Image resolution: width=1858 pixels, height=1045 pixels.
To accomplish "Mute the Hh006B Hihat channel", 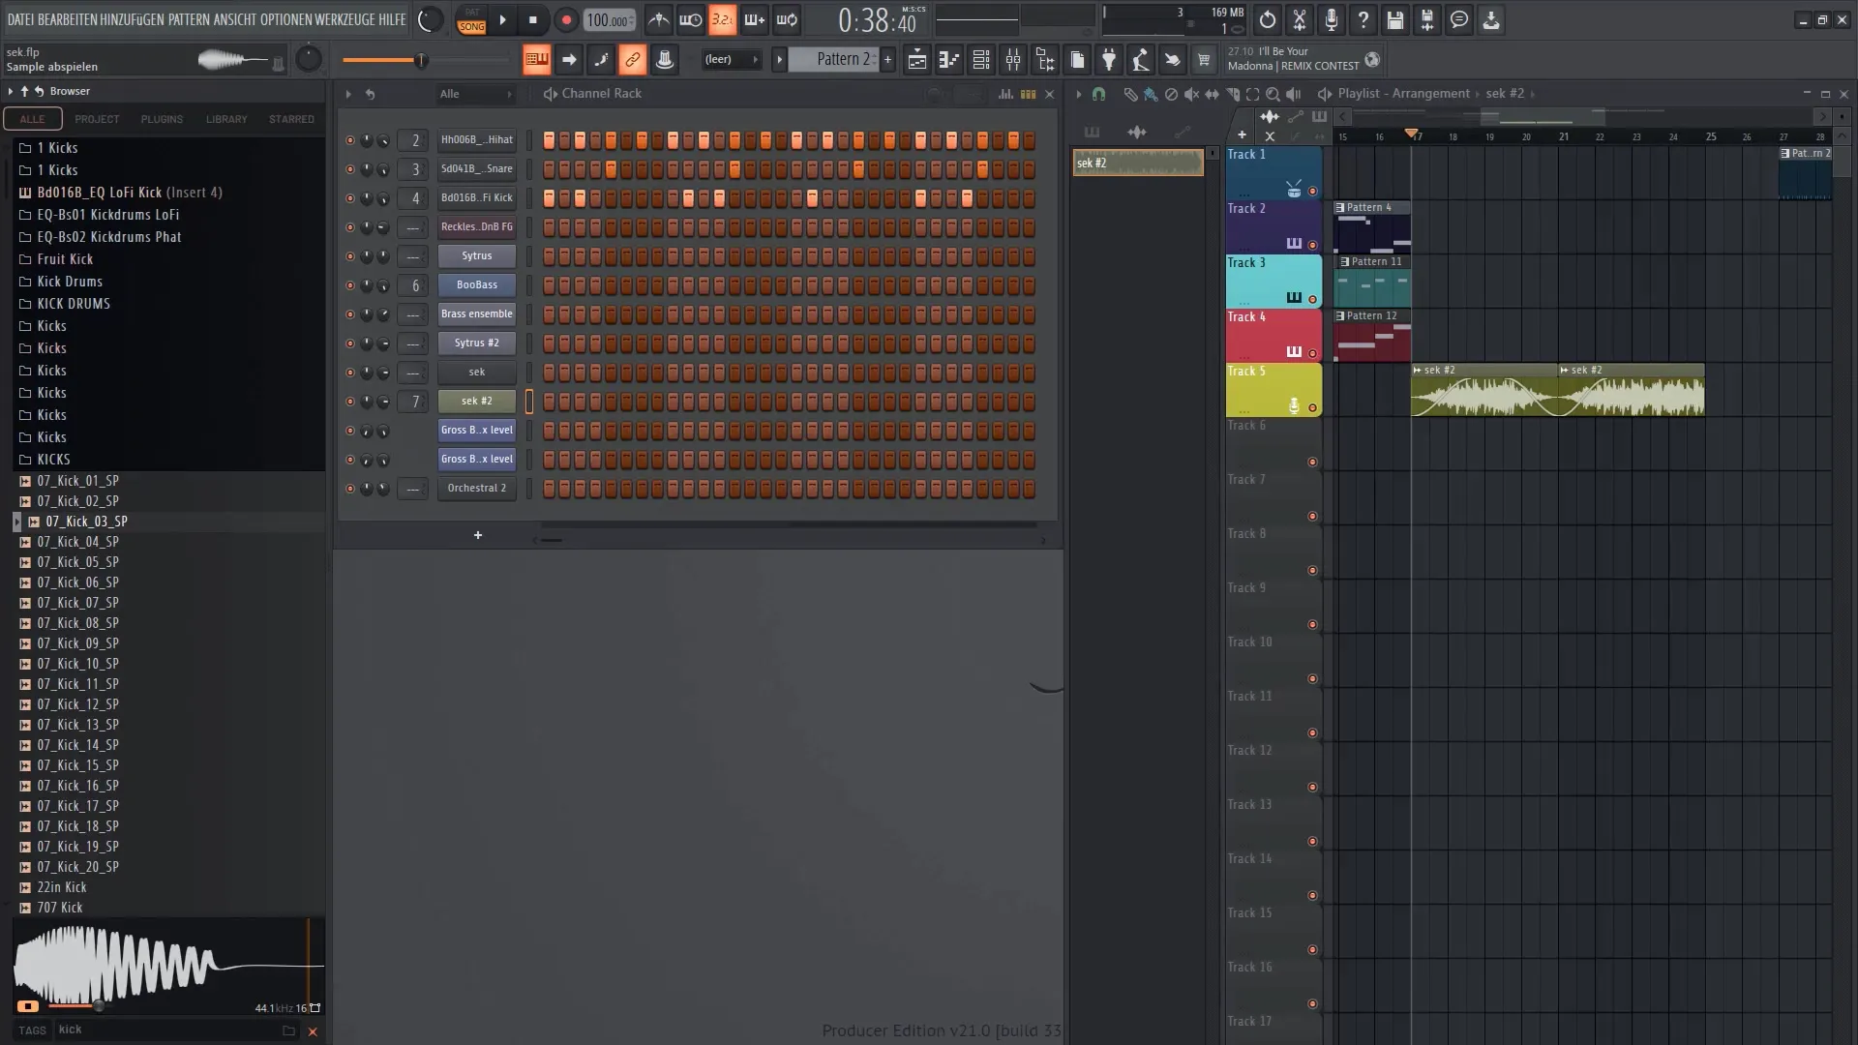I will coord(349,140).
